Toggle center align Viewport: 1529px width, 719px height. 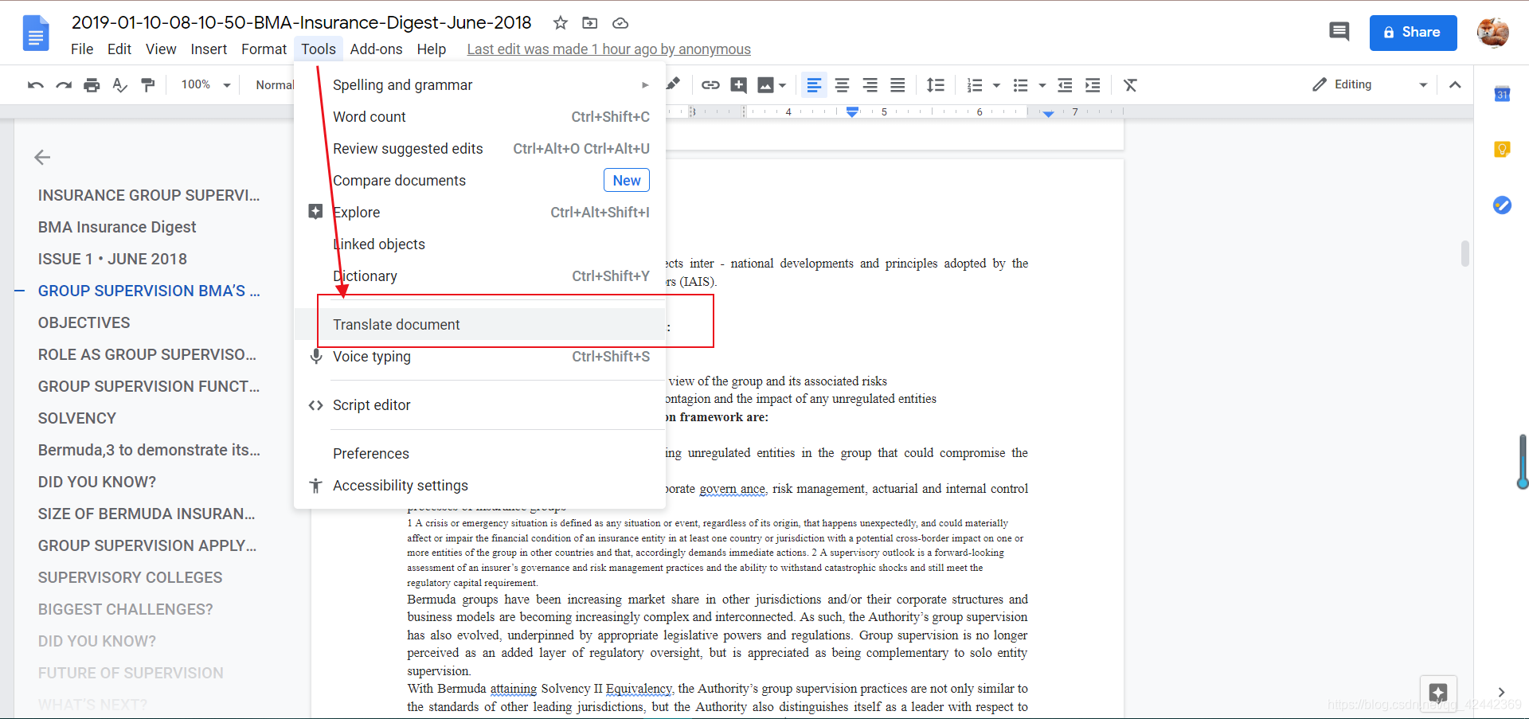point(842,85)
